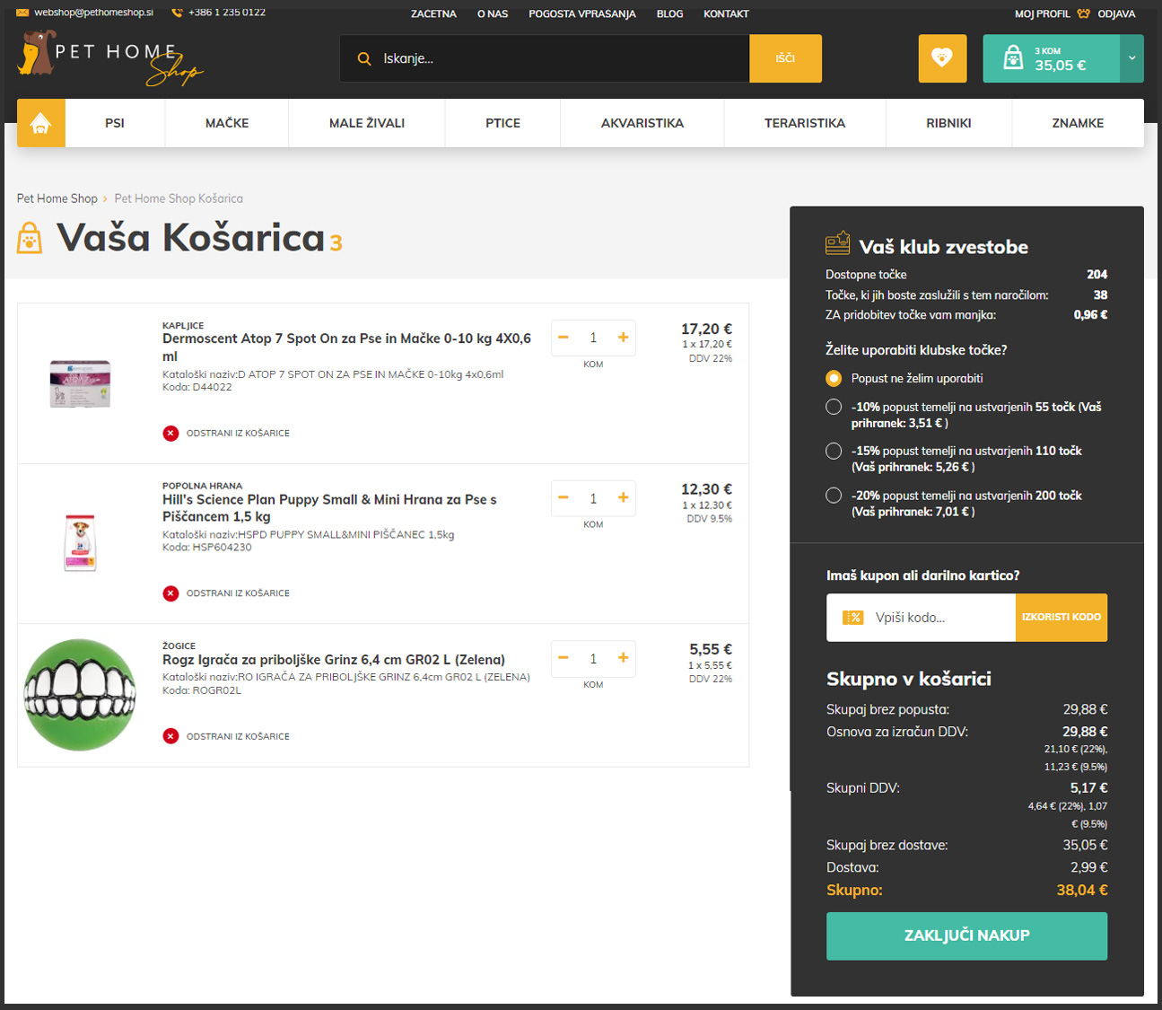
Task: Open the TERARISTIKA category menu
Action: pyautogui.click(x=805, y=123)
